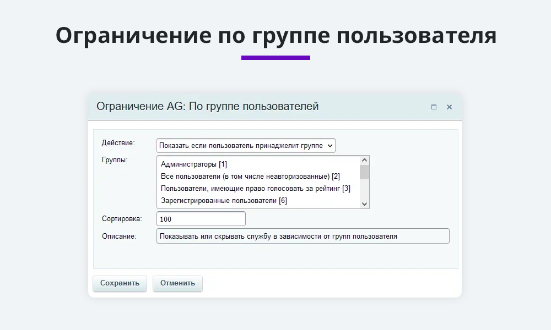551x330 pixels.
Task: Collapse the dialog using the minimize icon
Action: coord(434,107)
